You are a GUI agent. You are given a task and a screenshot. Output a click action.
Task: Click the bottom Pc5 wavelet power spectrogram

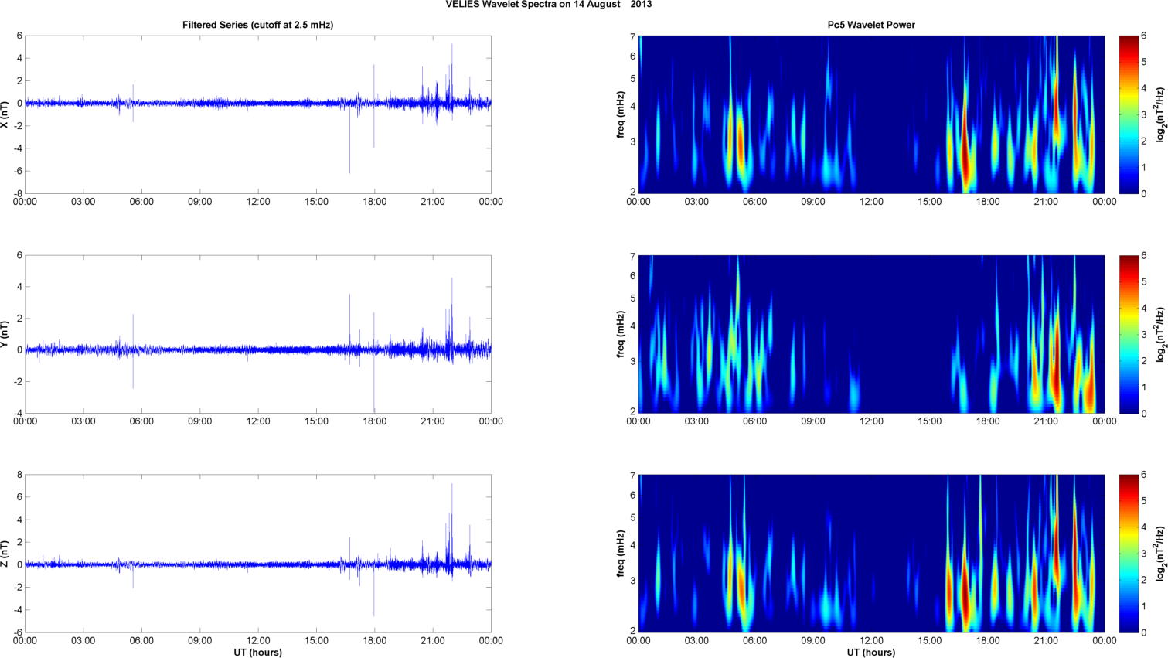tap(871, 554)
